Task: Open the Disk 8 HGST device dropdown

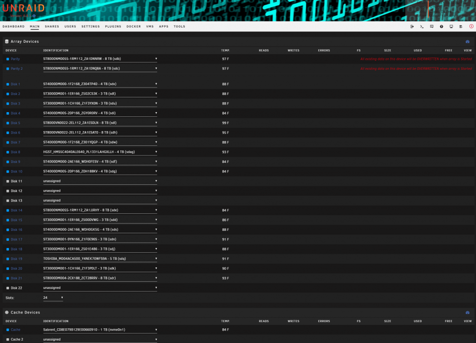Action: [100, 152]
